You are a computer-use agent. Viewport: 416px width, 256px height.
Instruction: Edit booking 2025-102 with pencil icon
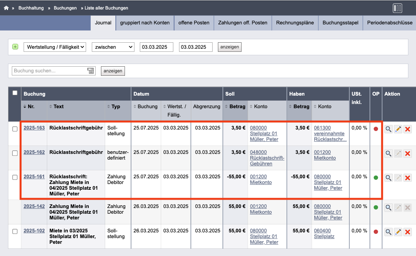pos(398,232)
